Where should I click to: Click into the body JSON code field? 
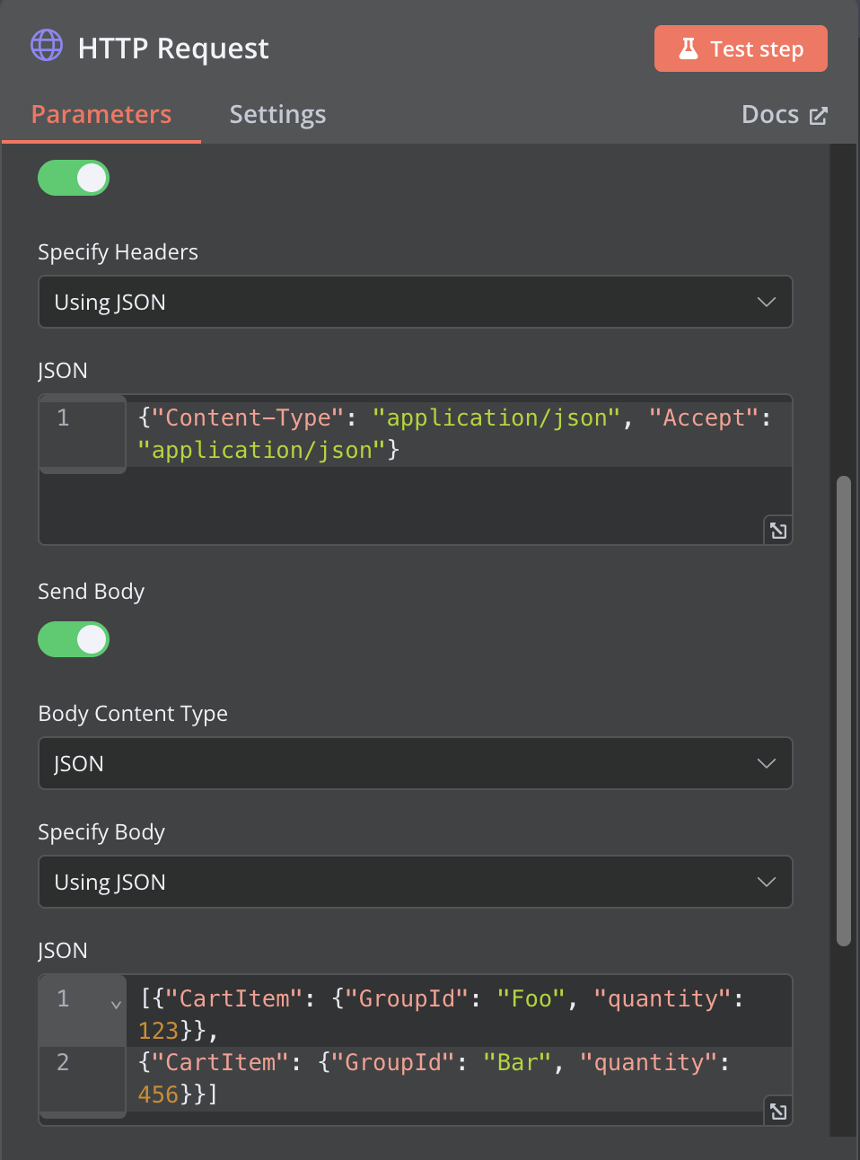tap(459, 1048)
